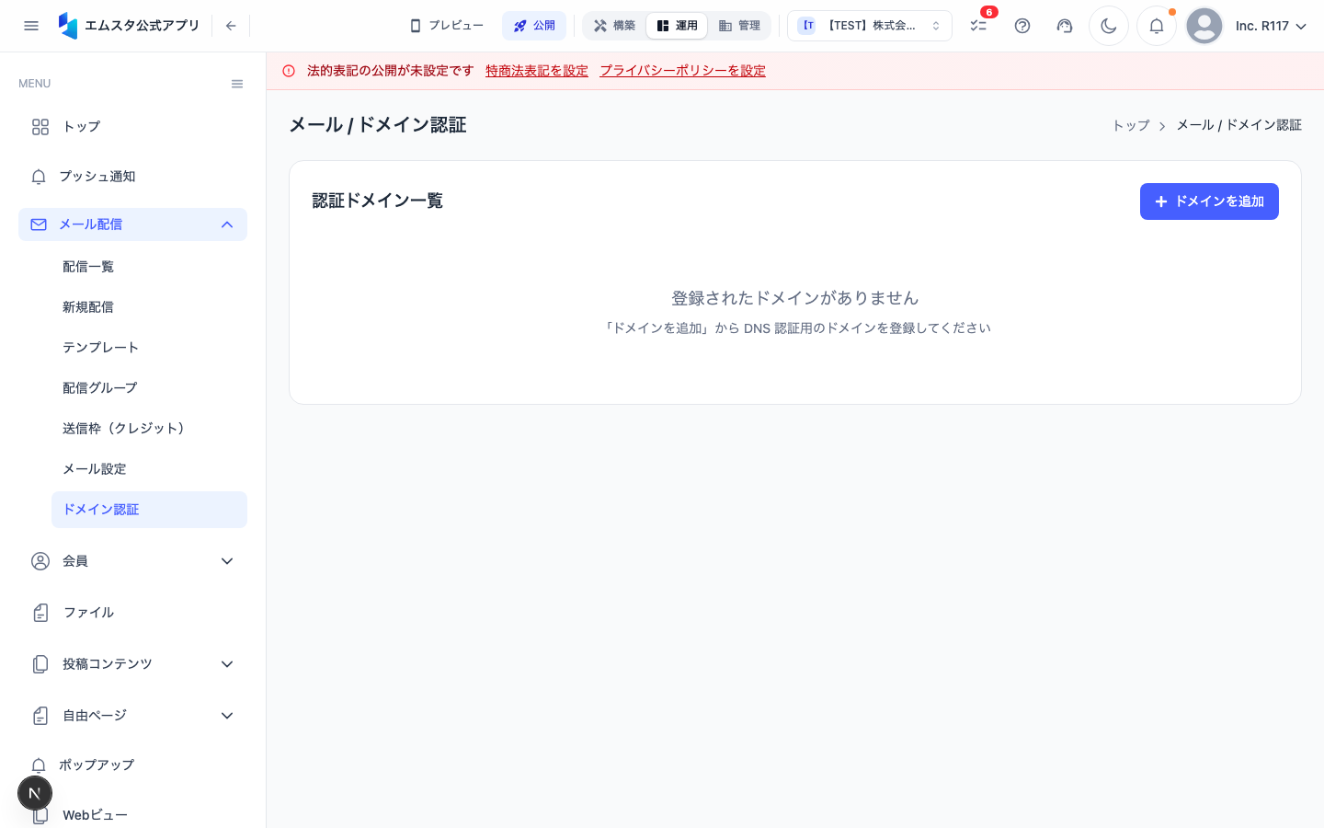
Task: Open the 【TEST】株式会... organization dropdown
Action: coord(870,26)
